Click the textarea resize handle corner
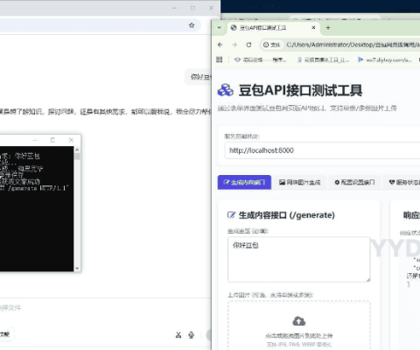The height and width of the screenshot is (350, 420). [368, 280]
